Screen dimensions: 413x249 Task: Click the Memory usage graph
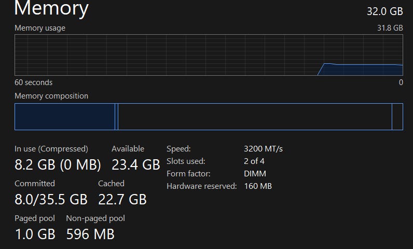209,55
